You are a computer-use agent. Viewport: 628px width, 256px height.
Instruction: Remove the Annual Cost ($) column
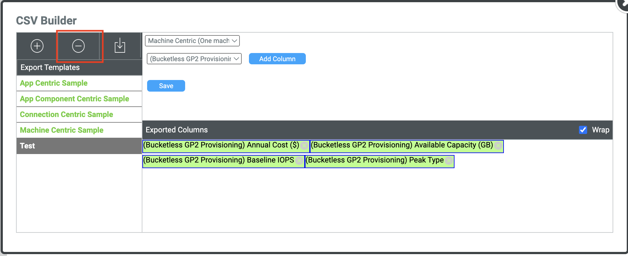click(x=304, y=146)
